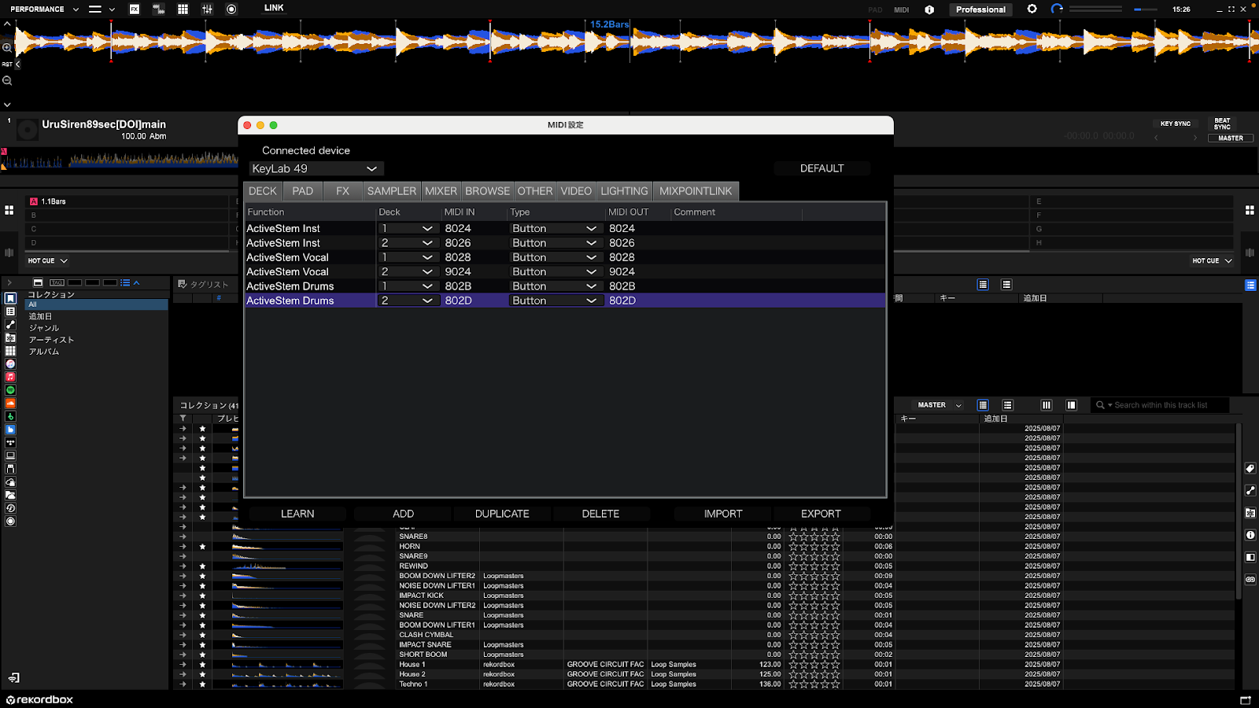Open the FX panel icon
This screenshot has width=1259, height=708.
coord(135,9)
